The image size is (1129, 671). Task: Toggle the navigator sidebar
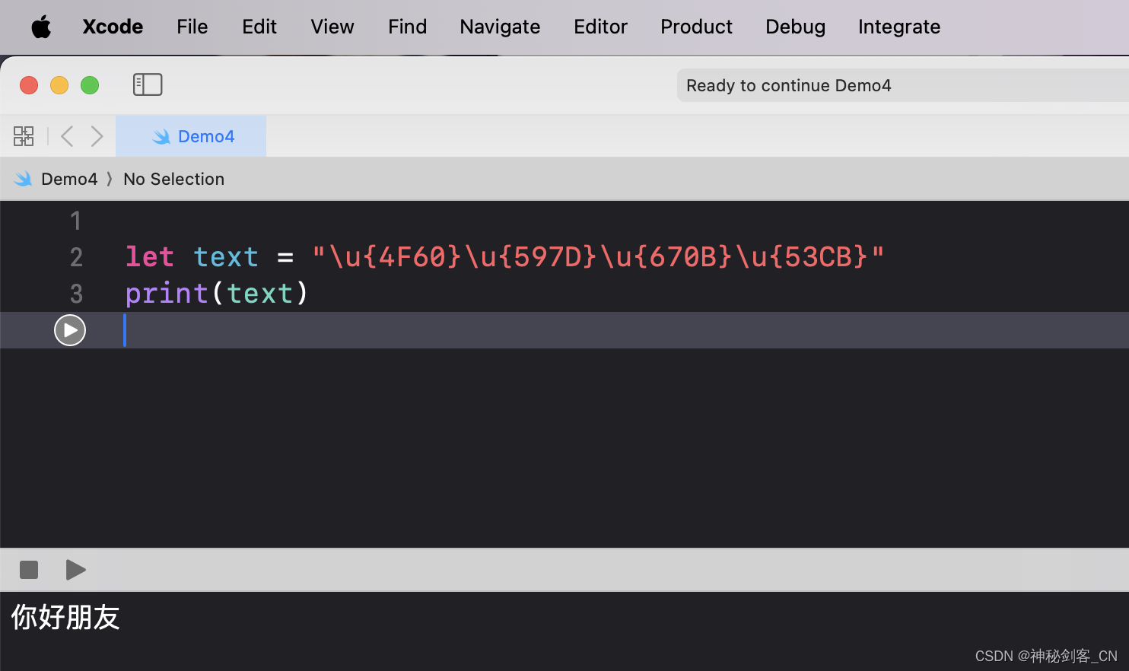tap(148, 84)
